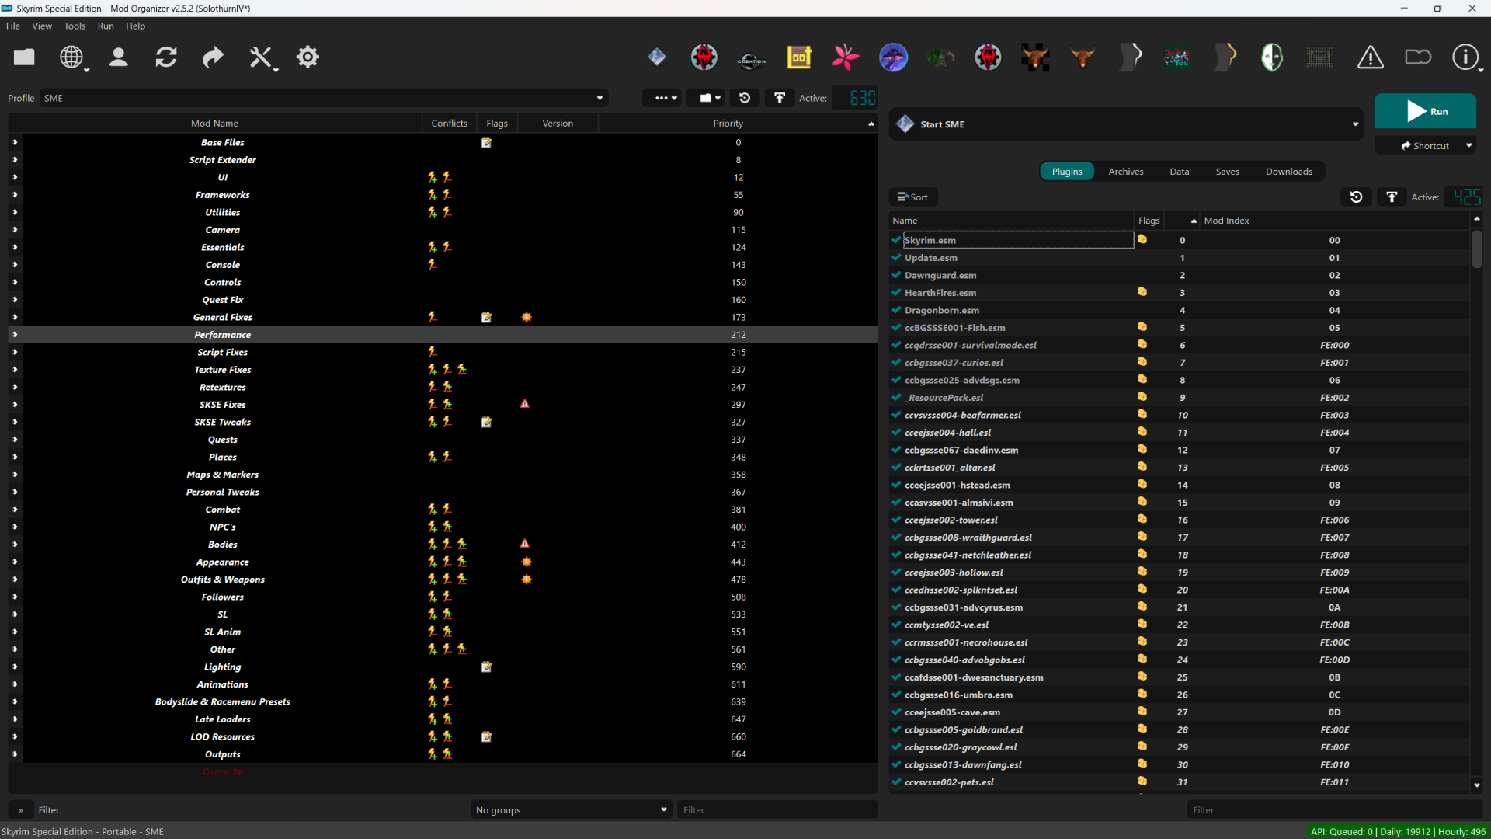
Task: Toggle the Dawnguard.esm plugin checkbox
Action: tap(896, 275)
